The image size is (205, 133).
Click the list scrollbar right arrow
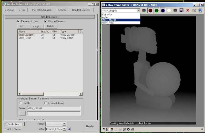pyautogui.click(x=81, y=94)
